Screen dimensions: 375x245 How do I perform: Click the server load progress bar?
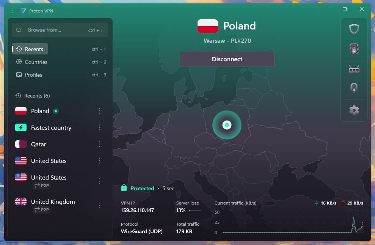[x=195, y=211]
